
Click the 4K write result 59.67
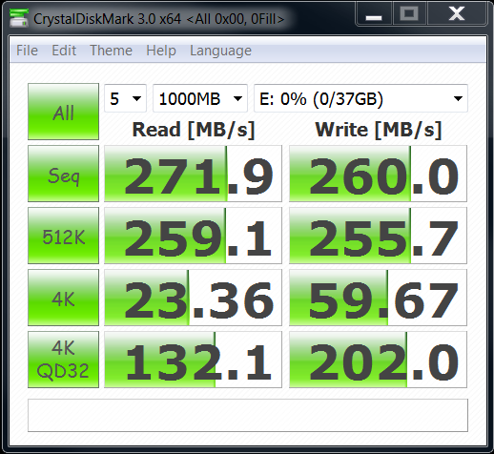[378, 298]
